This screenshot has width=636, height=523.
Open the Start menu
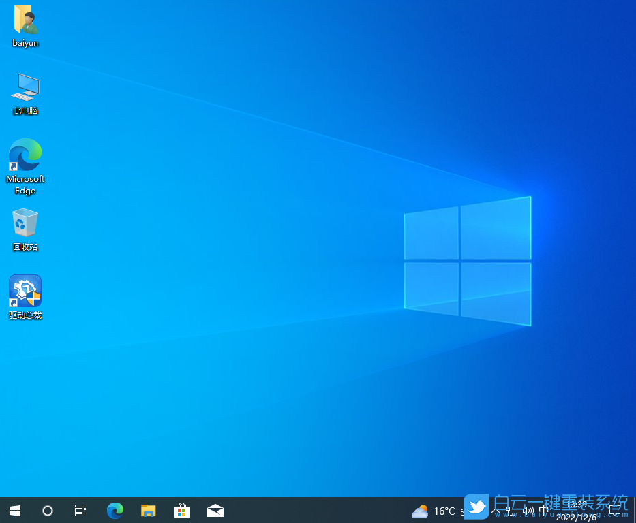pyautogui.click(x=14, y=510)
